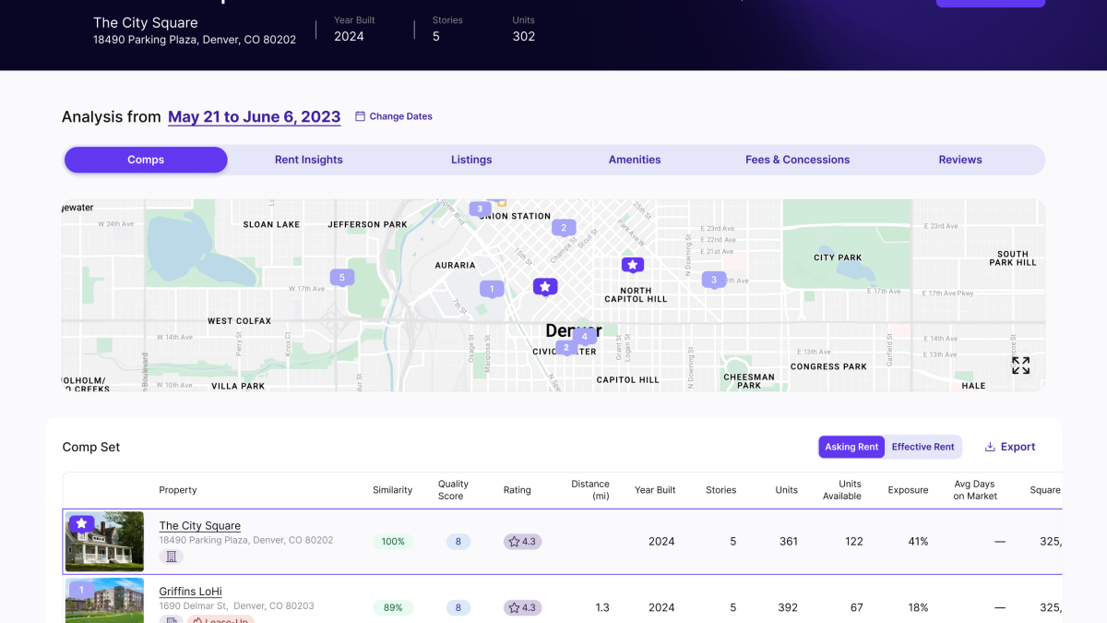Select map marker 5 near W 17th Ave
Screen dimensions: 1107x623
[342, 277]
